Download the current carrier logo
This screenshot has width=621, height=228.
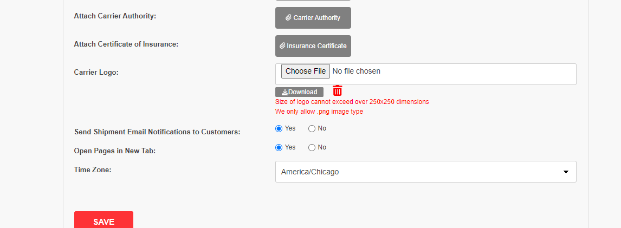tap(299, 92)
